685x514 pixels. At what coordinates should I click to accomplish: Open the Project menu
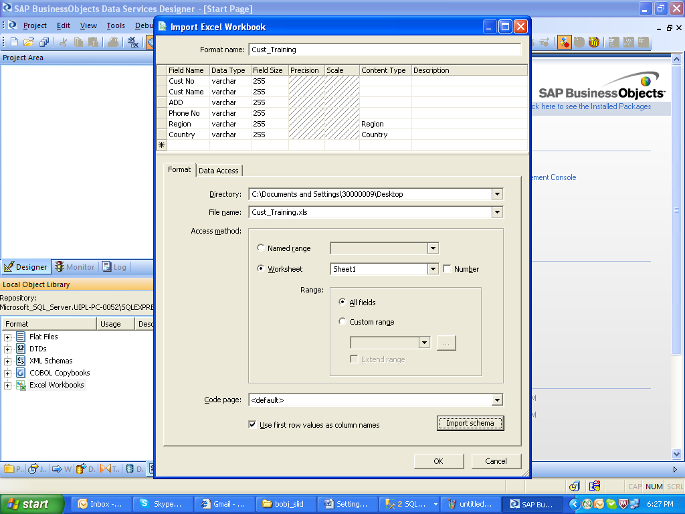[35, 25]
